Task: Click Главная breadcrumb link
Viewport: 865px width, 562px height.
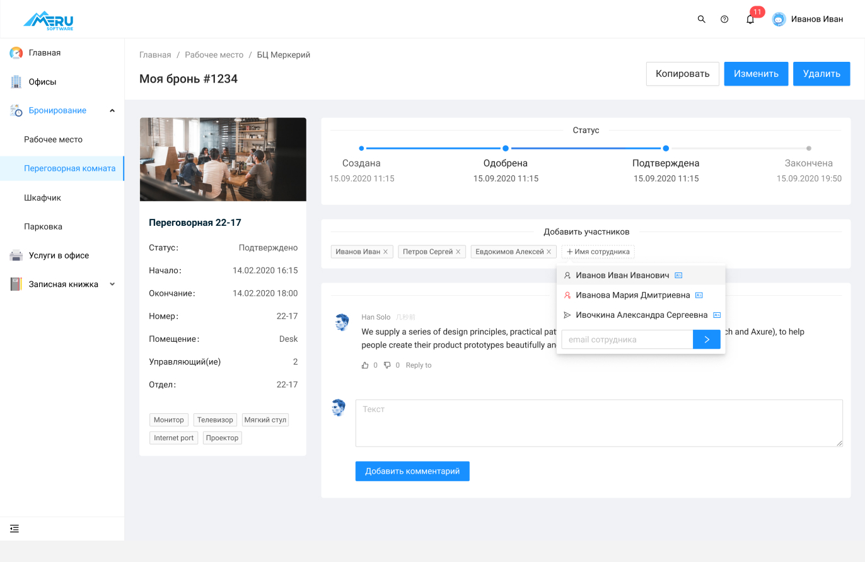Action: pyautogui.click(x=155, y=55)
